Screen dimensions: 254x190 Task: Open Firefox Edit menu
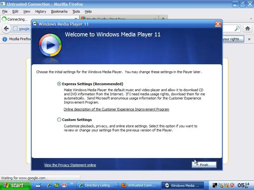tap(15, 11)
